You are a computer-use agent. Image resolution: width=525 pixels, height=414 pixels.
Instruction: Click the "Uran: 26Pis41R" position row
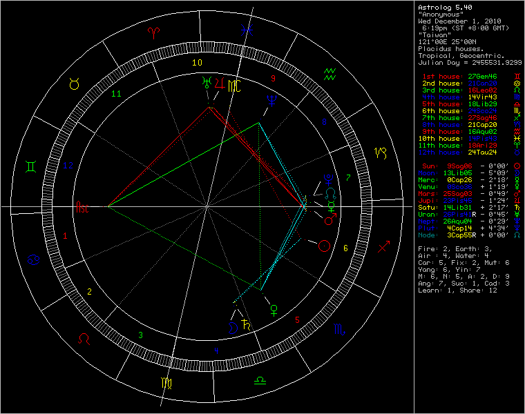pos(470,215)
